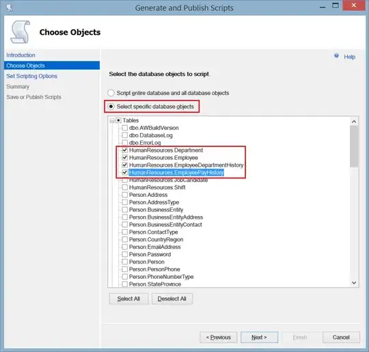Proceed with the Next button
This screenshot has height=352, width=369.
259,338
